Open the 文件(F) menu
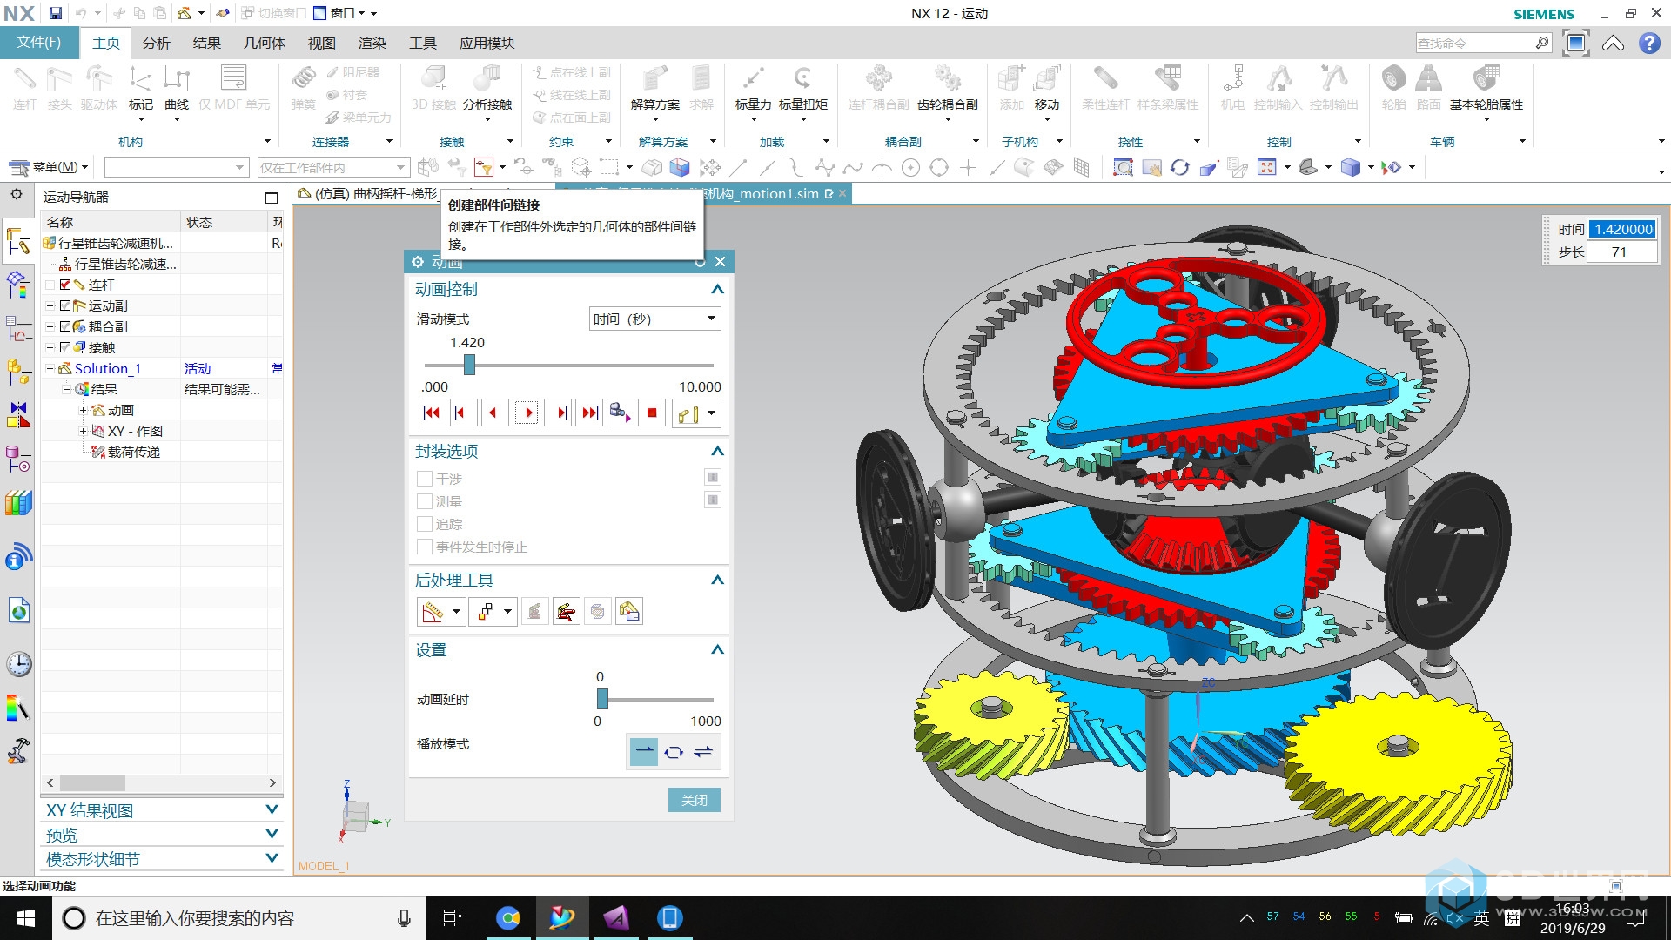1671x940 pixels. (39, 43)
